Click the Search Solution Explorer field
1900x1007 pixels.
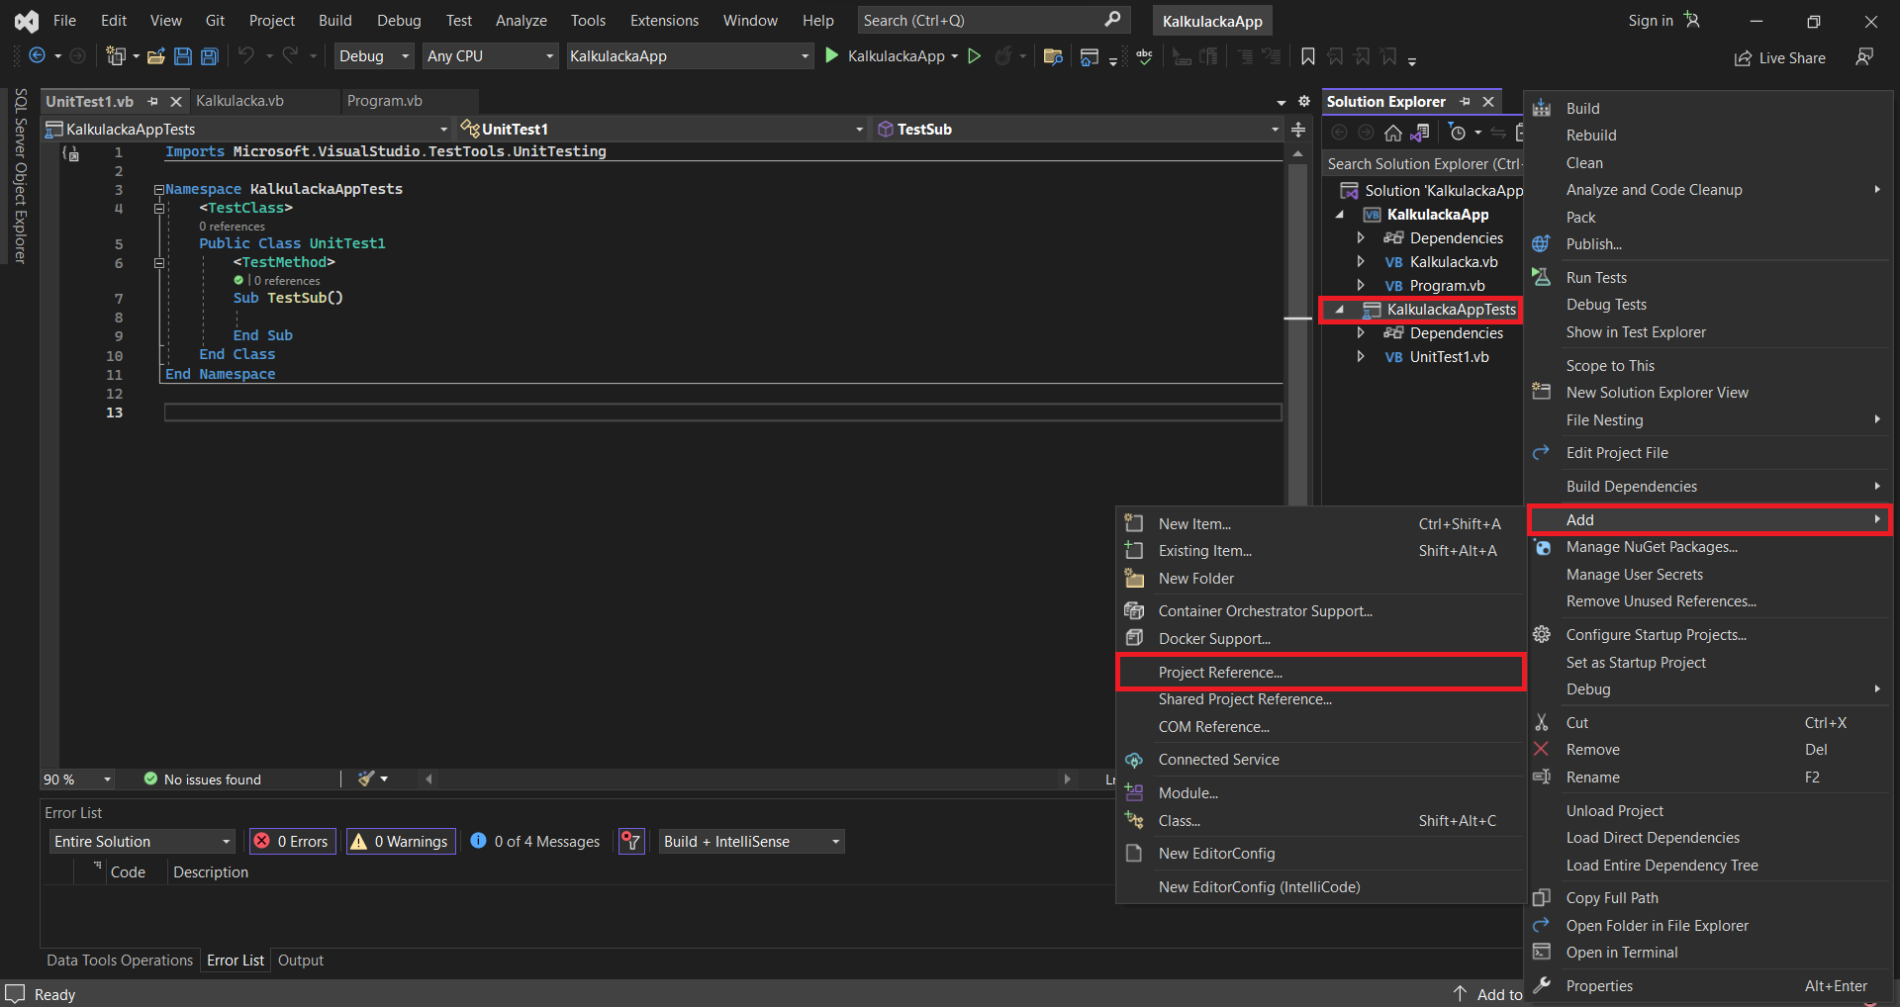[x=1422, y=164]
